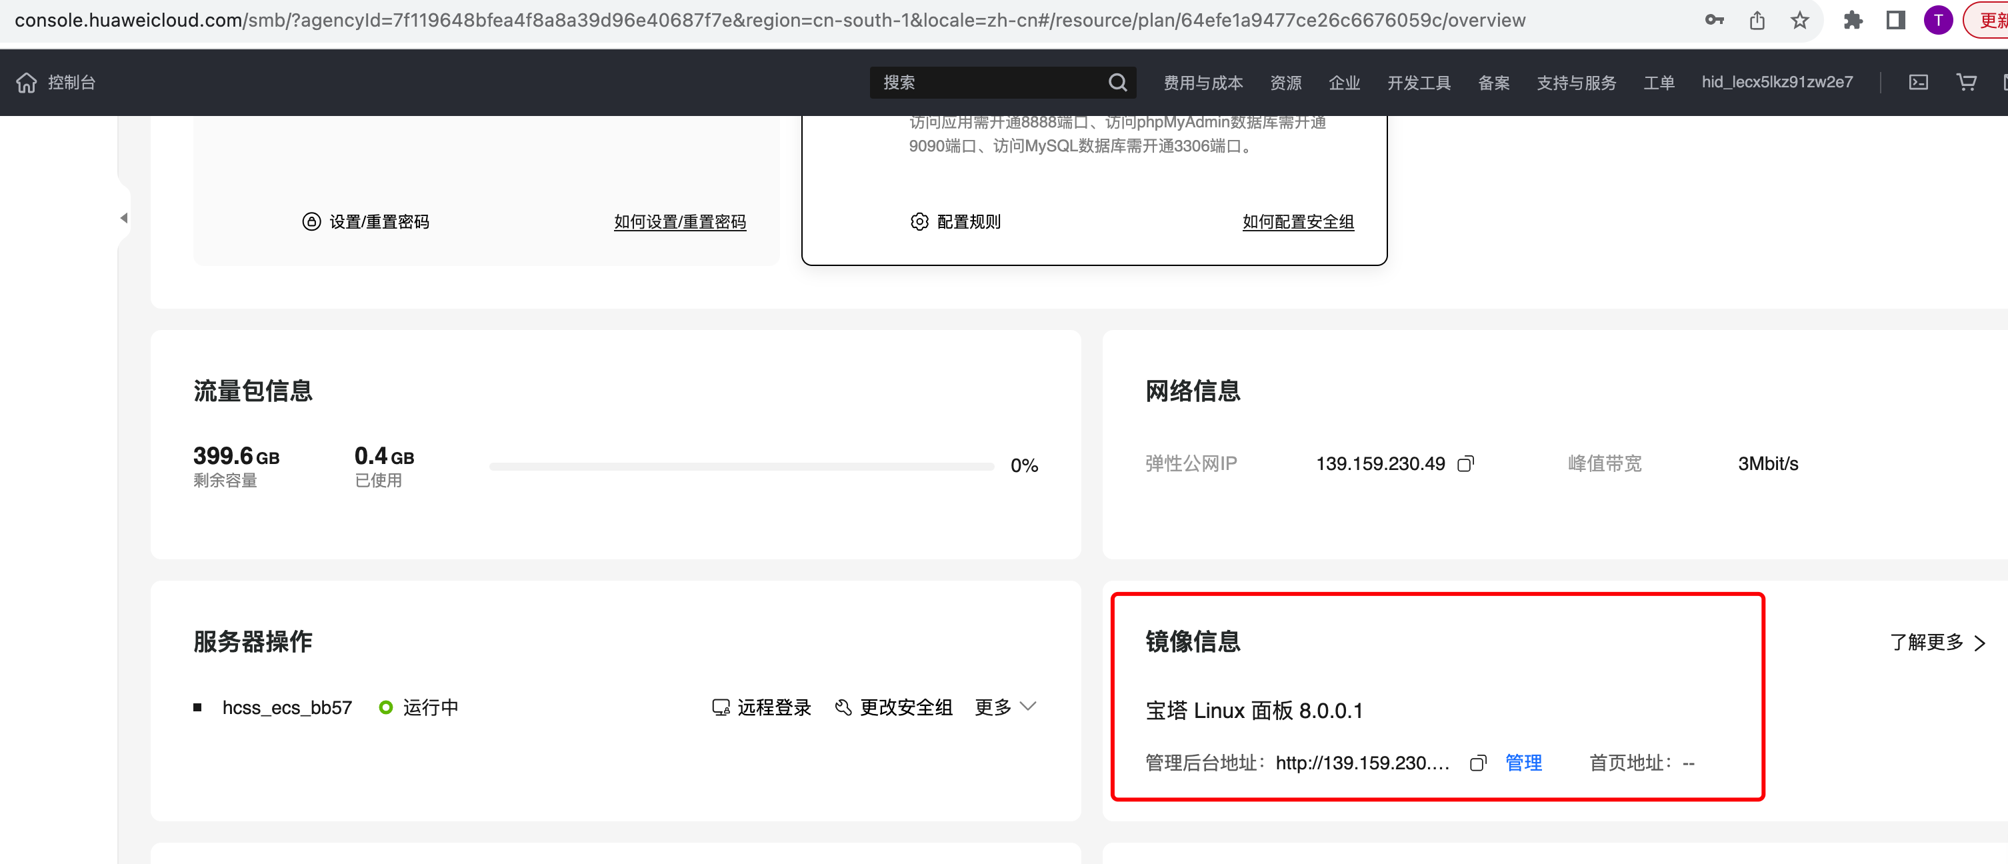Click the browser address bar URL
The width and height of the screenshot is (2008, 864).
tap(770, 20)
